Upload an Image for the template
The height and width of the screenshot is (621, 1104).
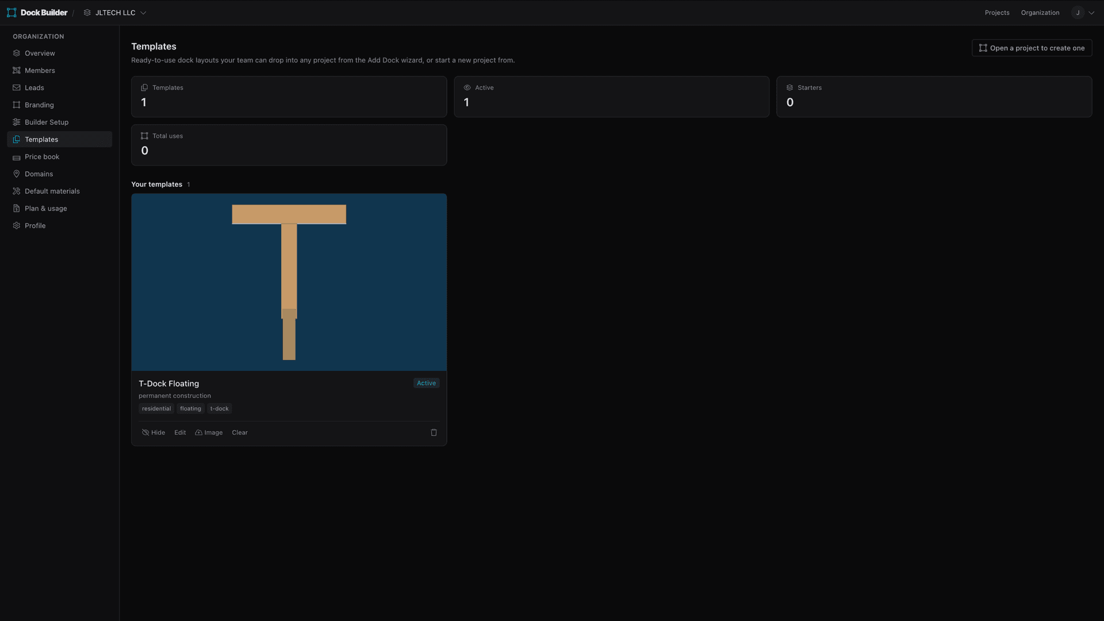[x=209, y=432]
